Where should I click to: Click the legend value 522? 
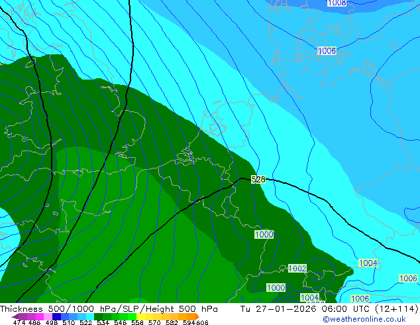(85, 322)
